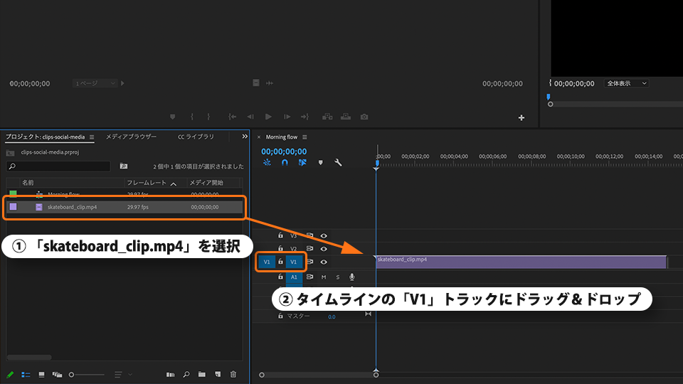683x384 pixels.
Task: Open the Morning flow sequence panel menu
Action: 305,137
